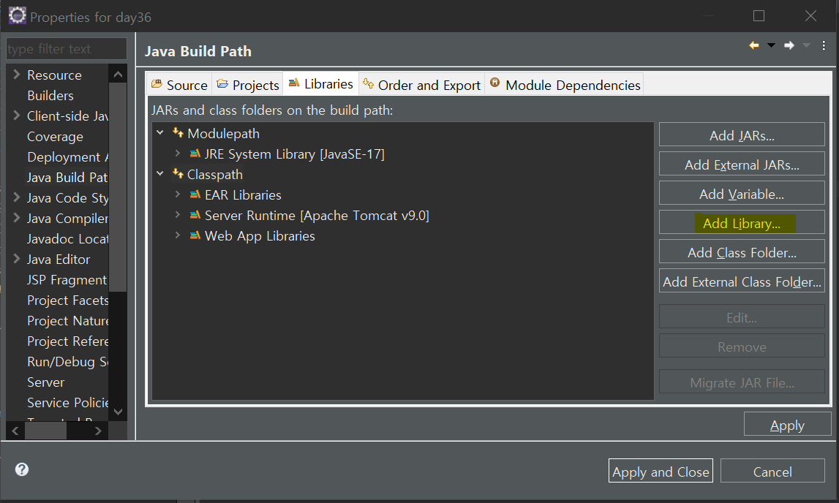Viewport: 839px width, 503px height.
Task: Click Add External Class Folder... button
Action: [x=742, y=281]
